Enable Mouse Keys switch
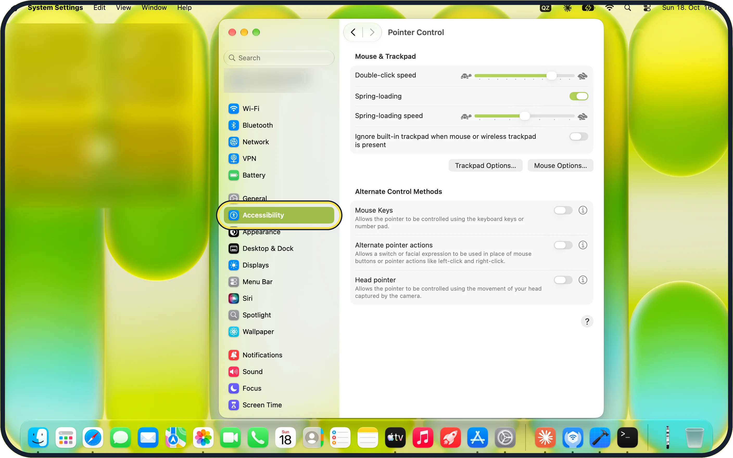This screenshot has height=458, width=733. click(x=563, y=210)
